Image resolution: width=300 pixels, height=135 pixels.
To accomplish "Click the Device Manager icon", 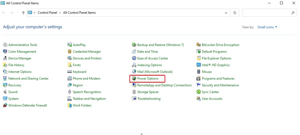I will [x=5, y=58].
